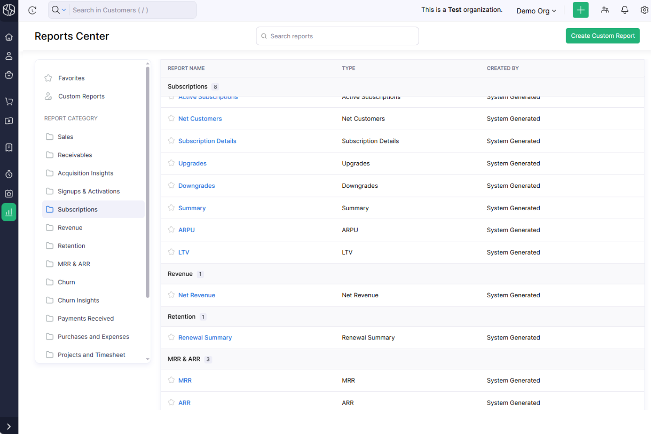The width and height of the screenshot is (651, 434).
Task: Open the recent history icon beside the search bar
Action: tap(32, 10)
